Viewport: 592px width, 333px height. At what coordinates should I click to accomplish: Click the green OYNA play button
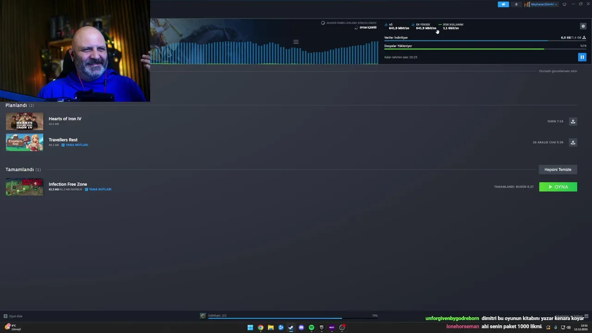(x=558, y=187)
